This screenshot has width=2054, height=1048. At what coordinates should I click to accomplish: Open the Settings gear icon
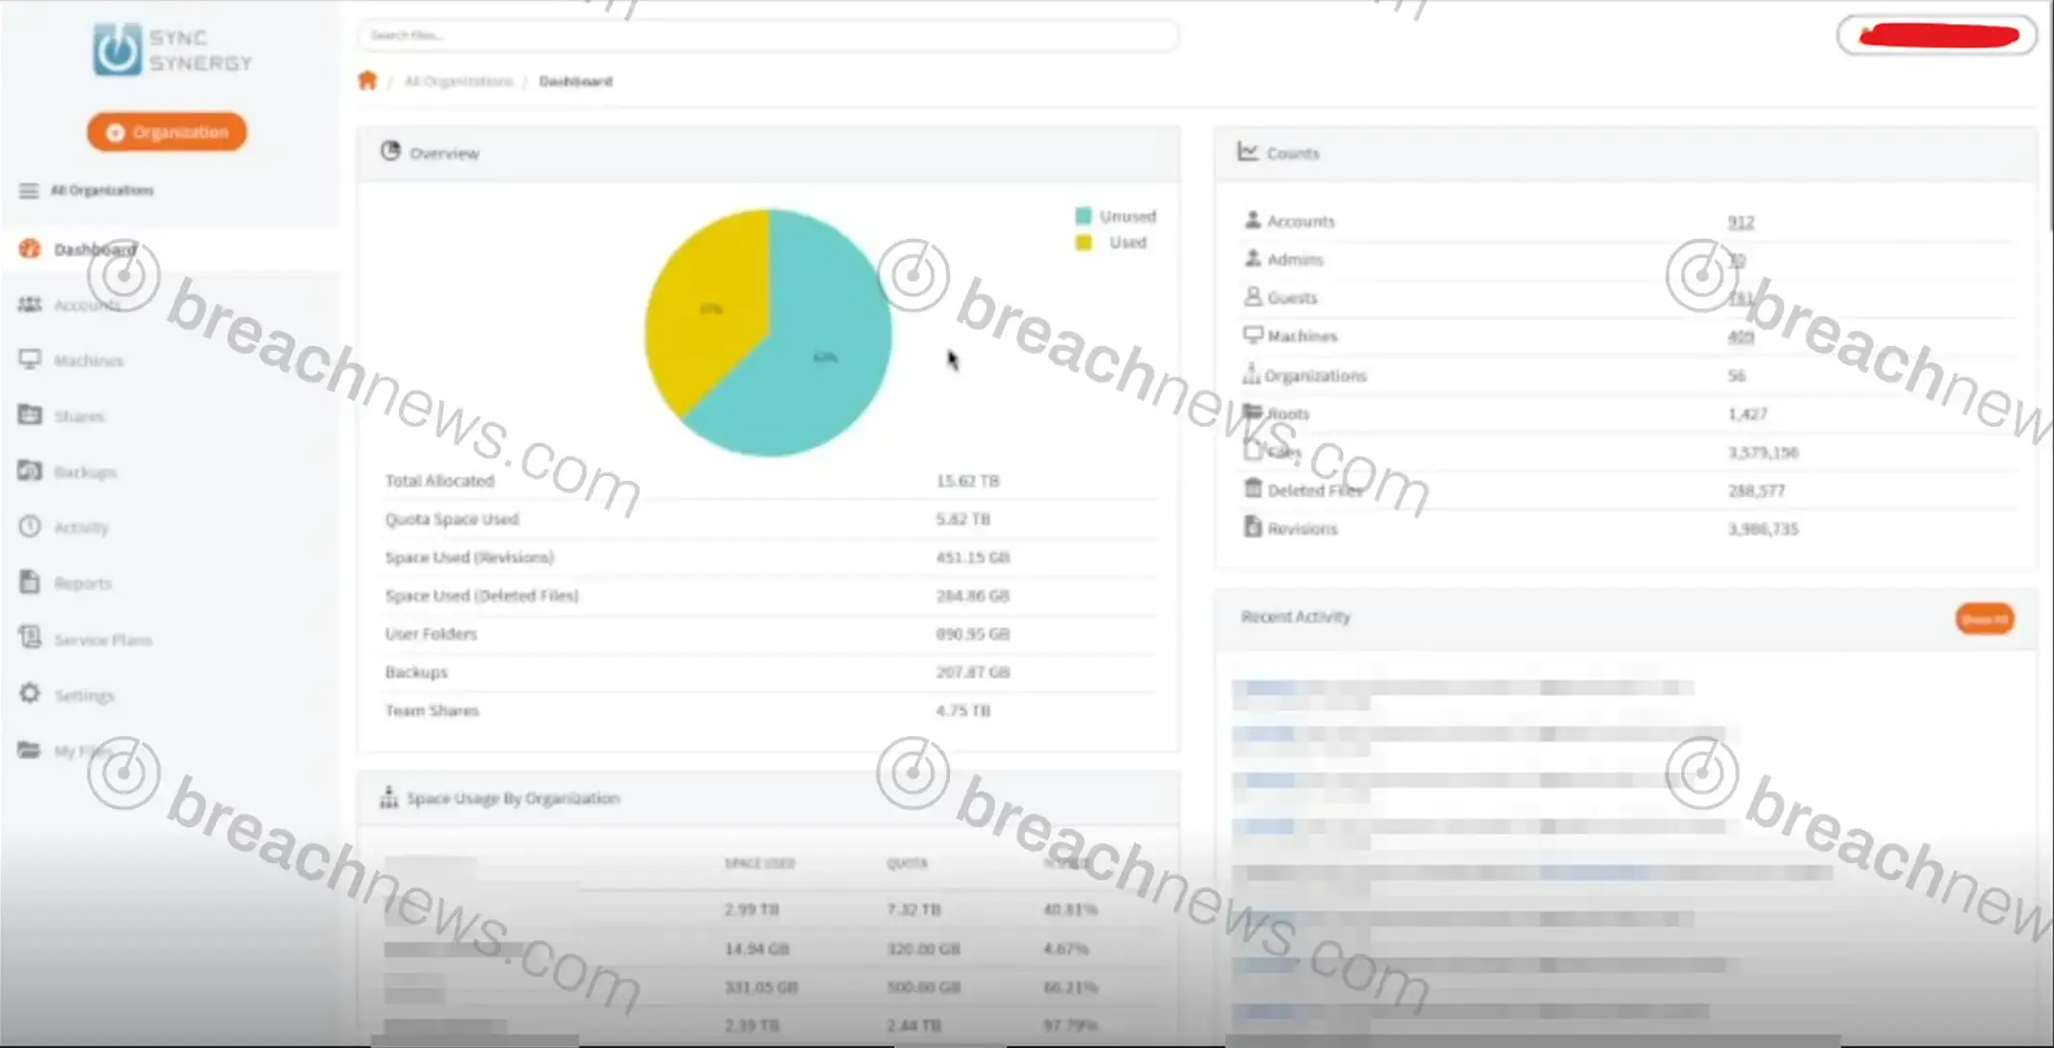[30, 694]
